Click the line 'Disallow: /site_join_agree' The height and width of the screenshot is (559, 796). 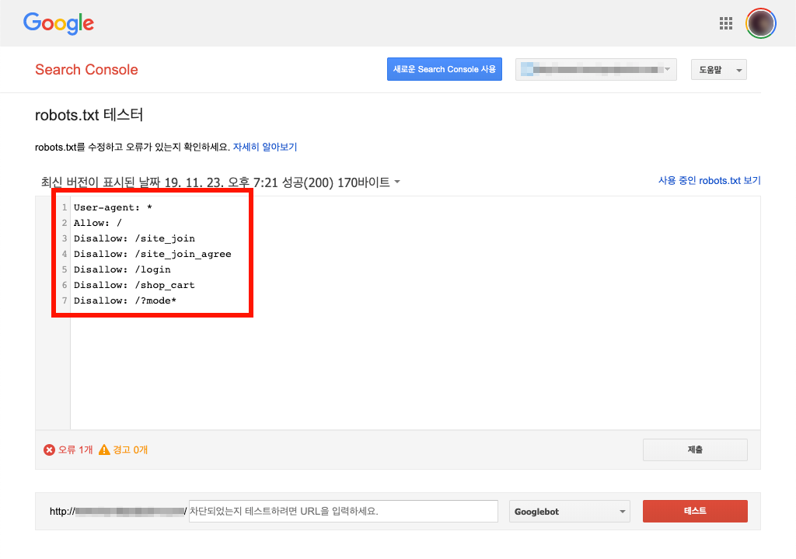click(x=152, y=254)
